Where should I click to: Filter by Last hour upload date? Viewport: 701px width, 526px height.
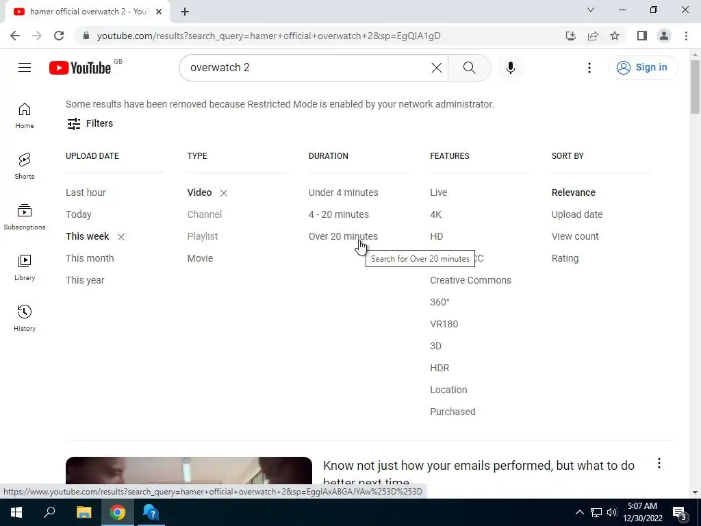86,192
